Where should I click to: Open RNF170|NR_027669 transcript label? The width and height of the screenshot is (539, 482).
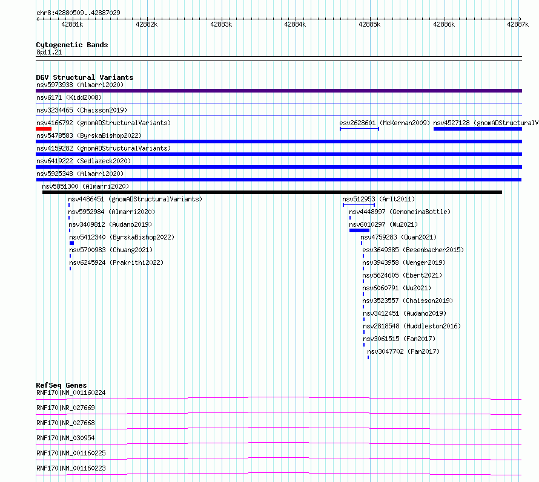(65, 408)
